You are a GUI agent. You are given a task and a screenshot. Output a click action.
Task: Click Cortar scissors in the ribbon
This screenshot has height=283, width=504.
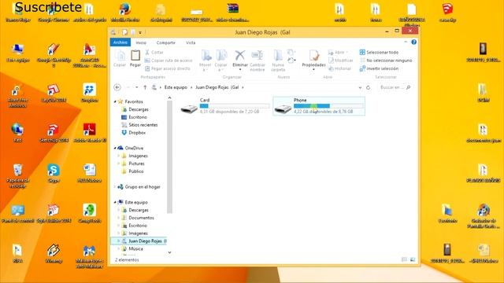click(154, 52)
